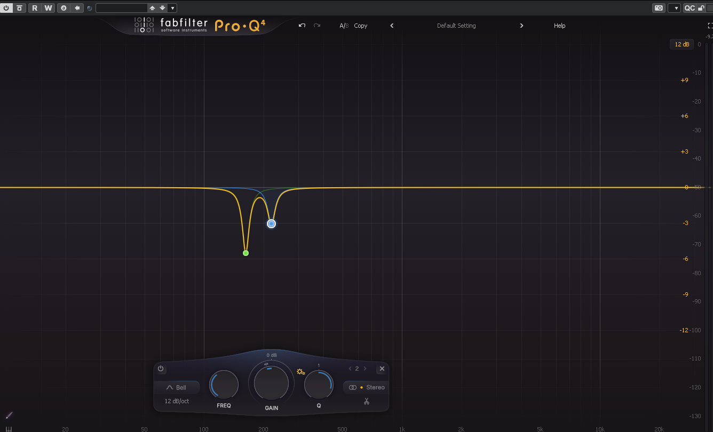The image size is (713, 432).
Task: Toggle the A/B state comparison
Action: (x=344, y=26)
